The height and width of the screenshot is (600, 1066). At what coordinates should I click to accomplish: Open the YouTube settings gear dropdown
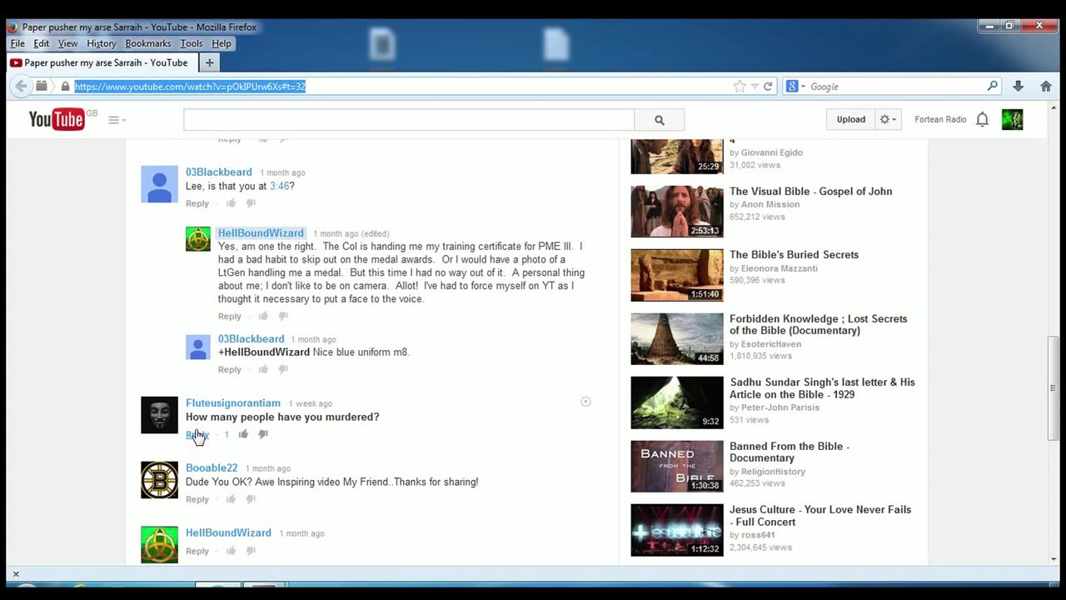point(888,119)
